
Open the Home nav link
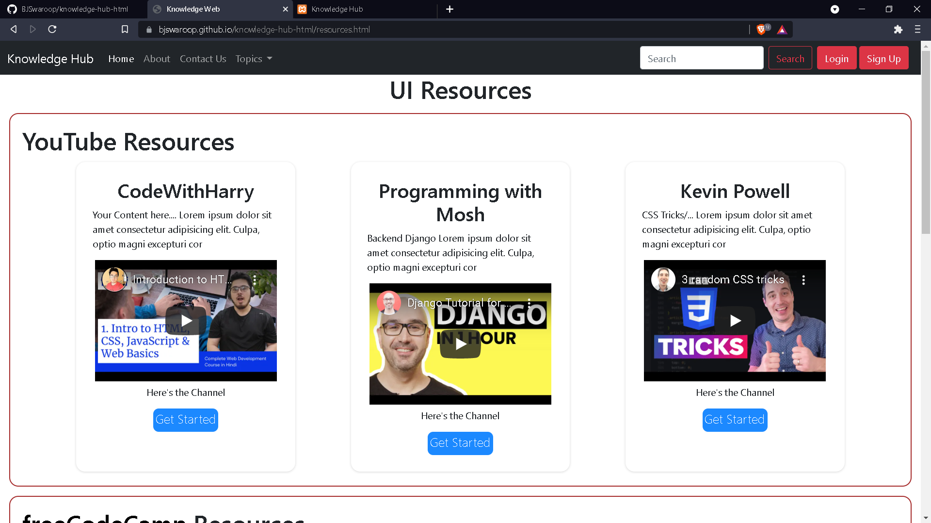click(x=121, y=59)
